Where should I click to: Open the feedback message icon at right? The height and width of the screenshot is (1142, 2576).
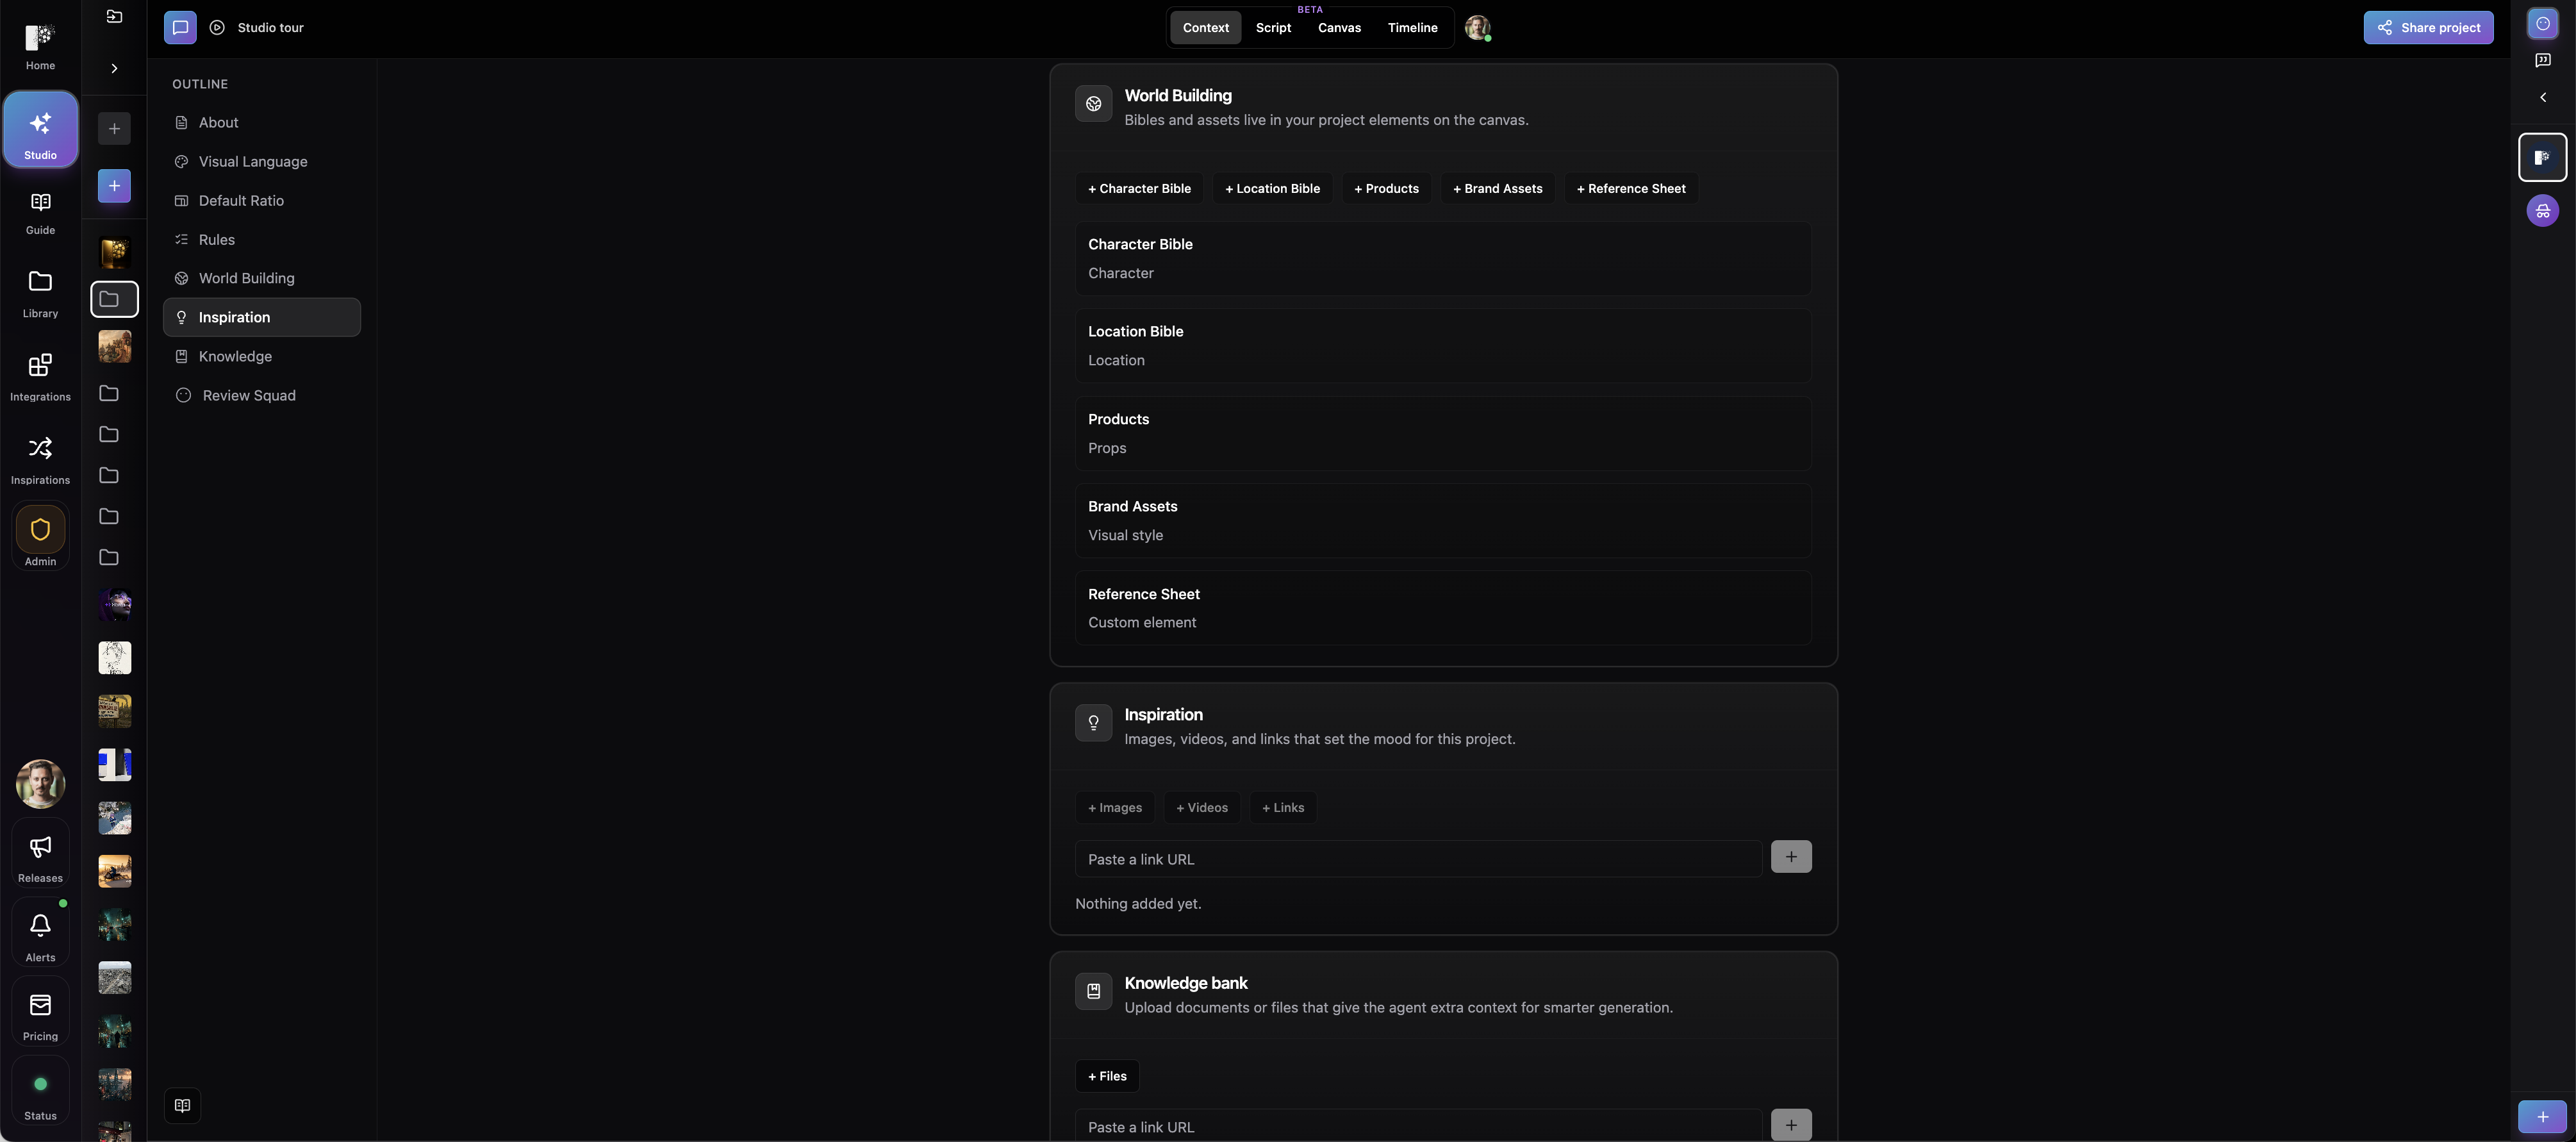click(x=2542, y=61)
